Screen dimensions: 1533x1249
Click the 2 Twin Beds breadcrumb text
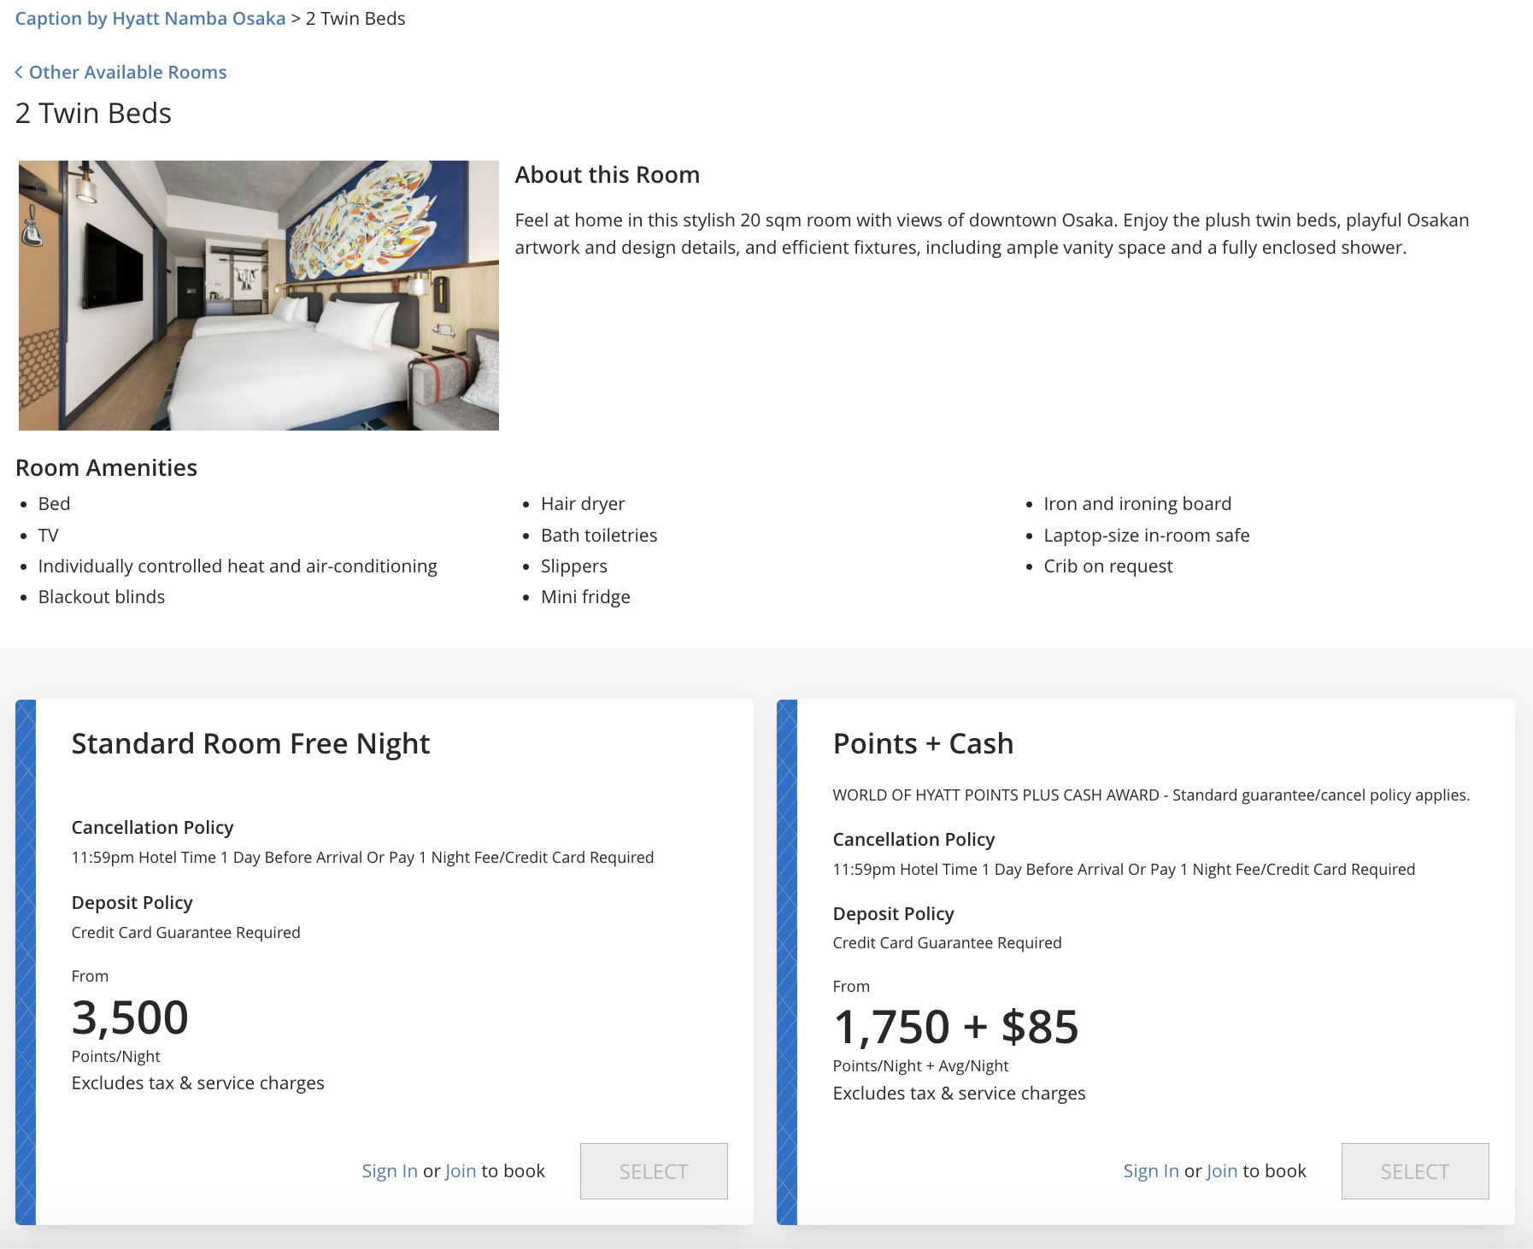[x=355, y=19]
